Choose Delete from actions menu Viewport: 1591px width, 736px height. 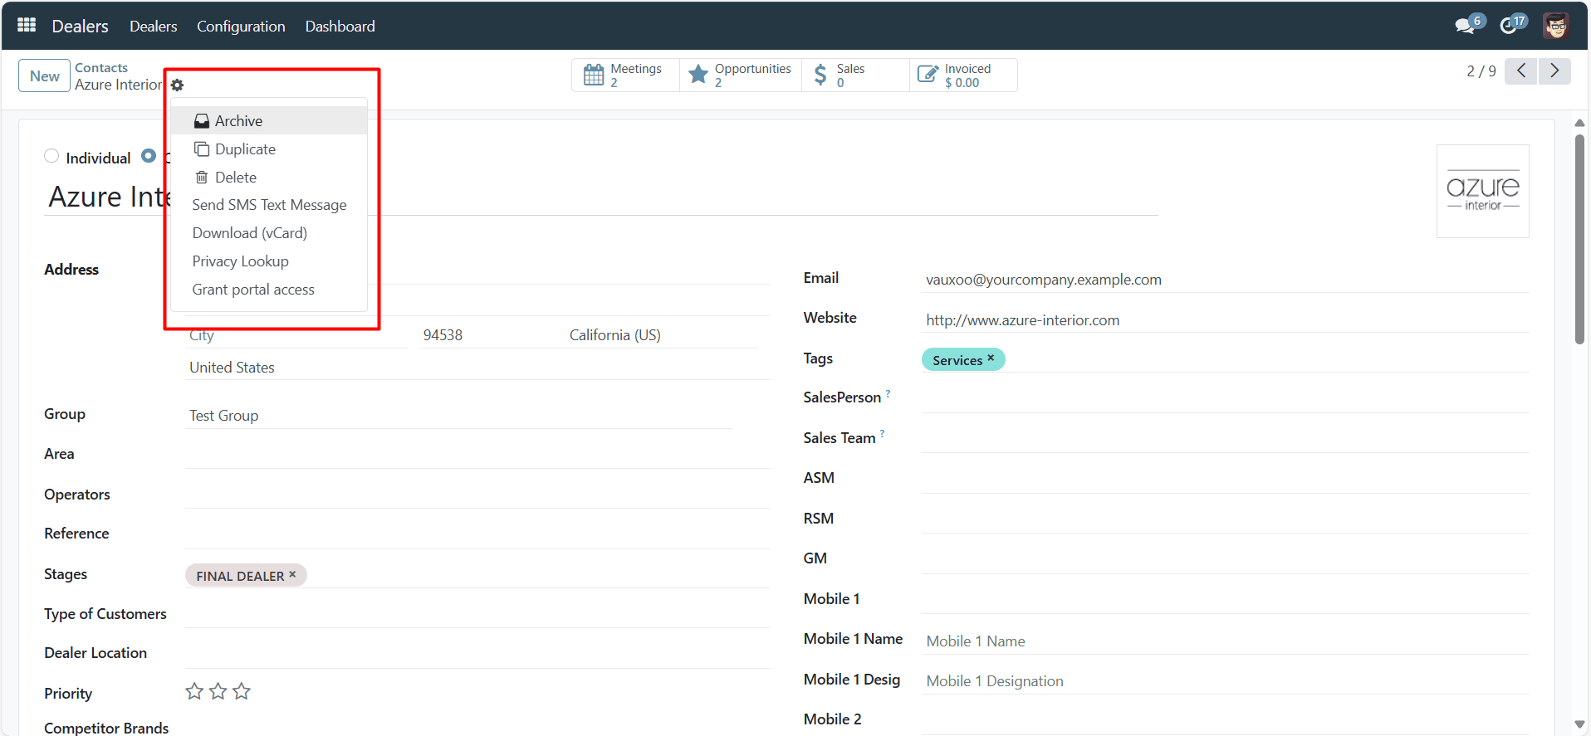click(269, 177)
